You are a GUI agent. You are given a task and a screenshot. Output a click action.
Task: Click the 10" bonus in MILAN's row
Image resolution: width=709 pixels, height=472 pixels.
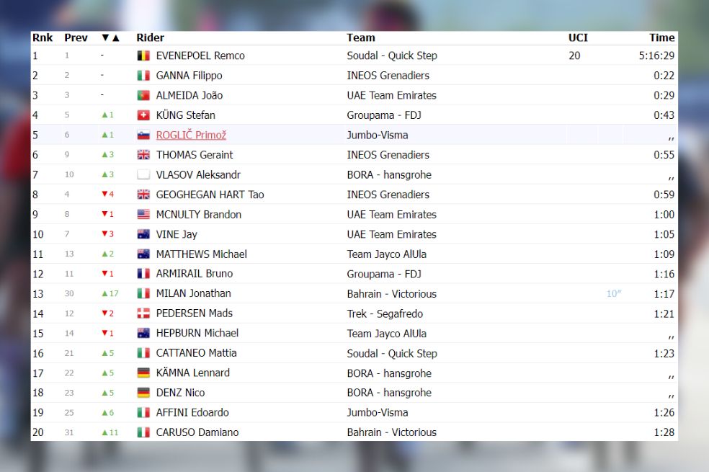click(614, 294)
